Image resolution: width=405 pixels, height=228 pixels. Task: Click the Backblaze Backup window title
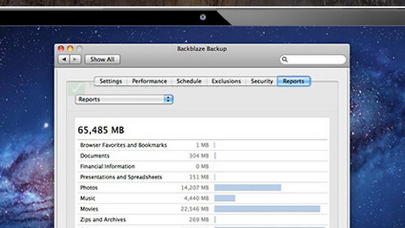click(x=202, y=49)
